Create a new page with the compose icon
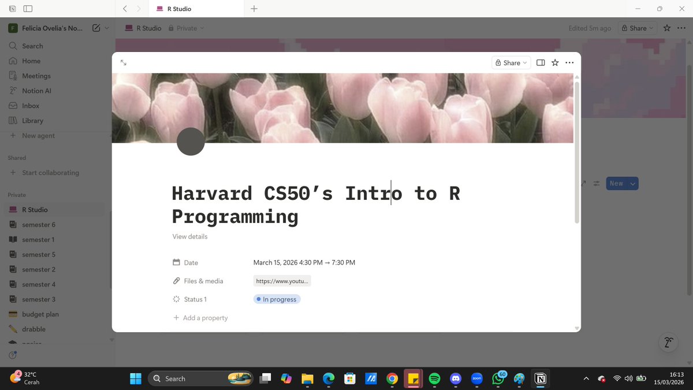The height and width of the screenshot is (390, 693). click(x=96, y=28)
